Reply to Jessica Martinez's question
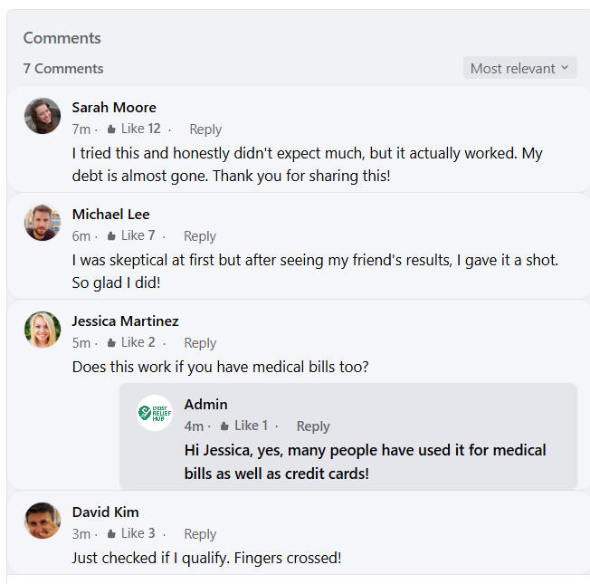Screen dimensions: 590x584 200,343
